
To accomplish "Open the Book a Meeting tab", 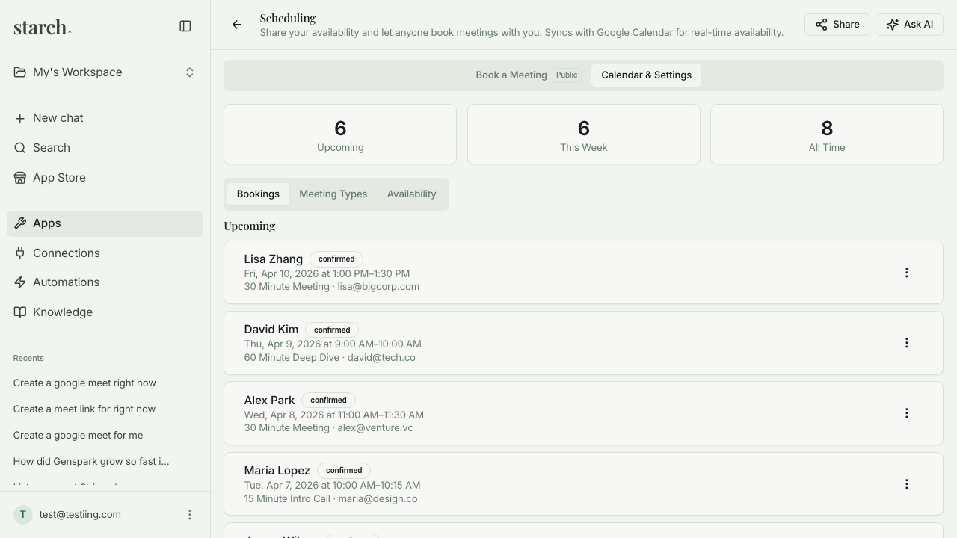I will [511, 75].
